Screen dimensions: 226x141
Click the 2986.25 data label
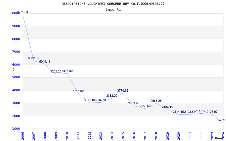tap(156, 101)
